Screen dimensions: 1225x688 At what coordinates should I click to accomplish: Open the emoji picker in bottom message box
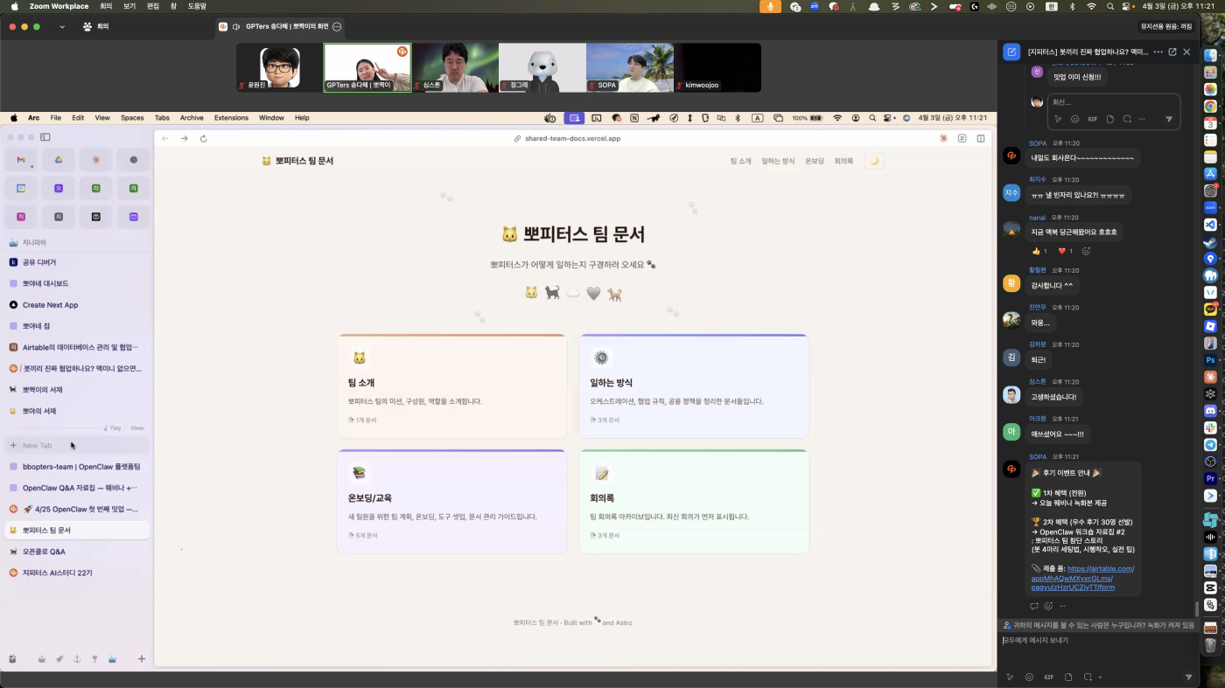[1029, 677]
